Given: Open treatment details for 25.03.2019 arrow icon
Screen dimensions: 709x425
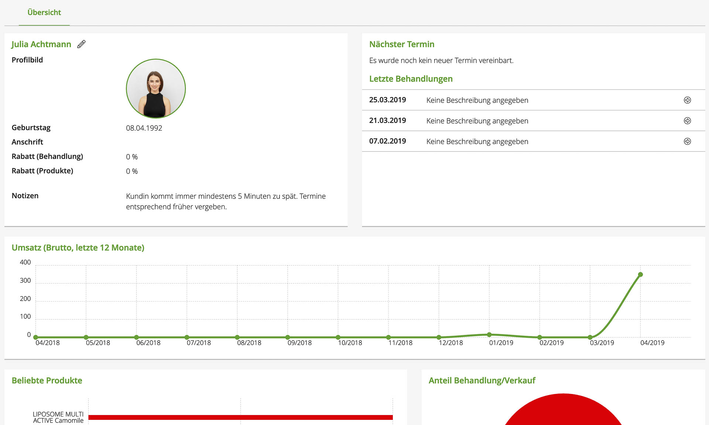Looking at the screenshot, I should pos(687,100).
